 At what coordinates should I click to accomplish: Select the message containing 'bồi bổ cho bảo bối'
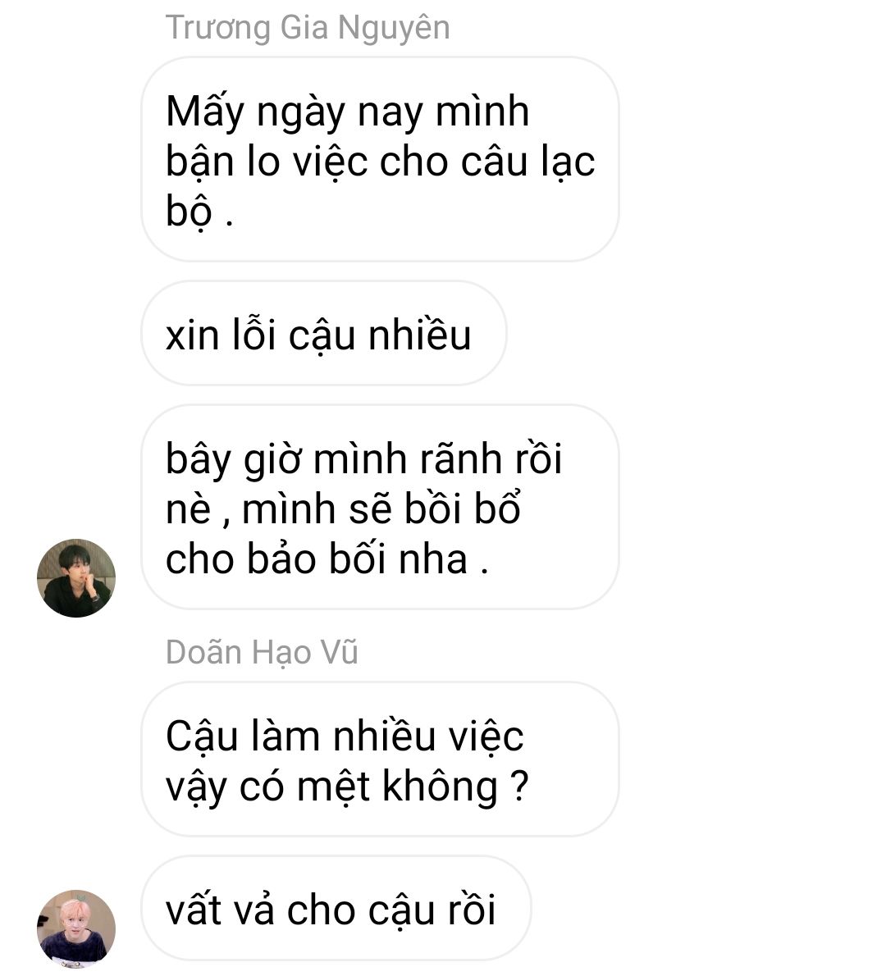[381, 507]
